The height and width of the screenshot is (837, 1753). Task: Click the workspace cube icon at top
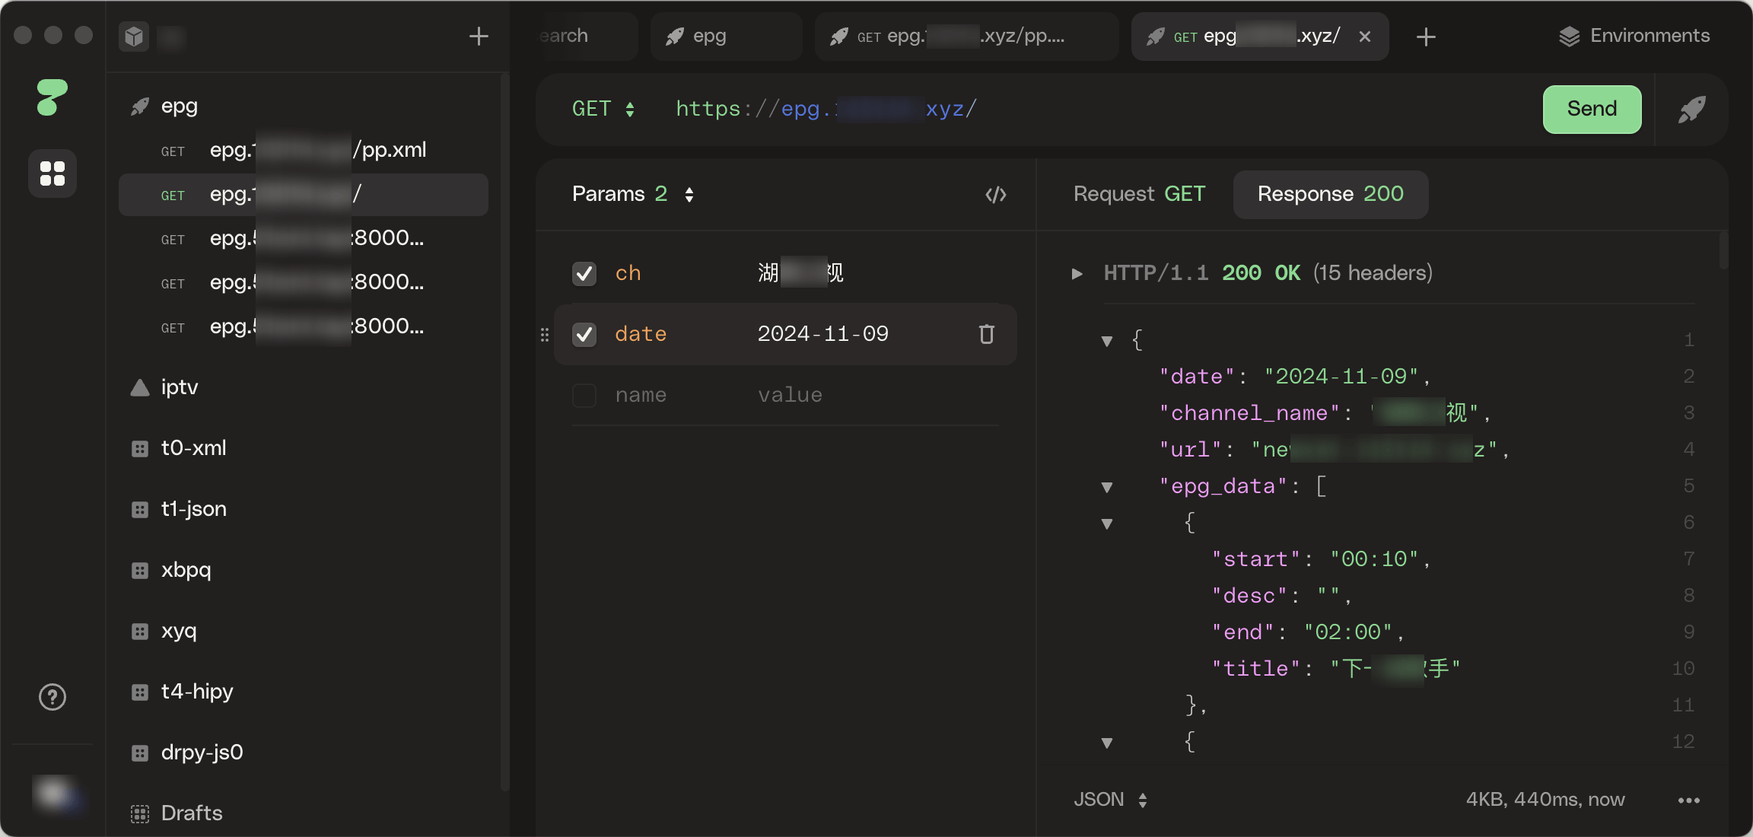[x=134, y=37]
